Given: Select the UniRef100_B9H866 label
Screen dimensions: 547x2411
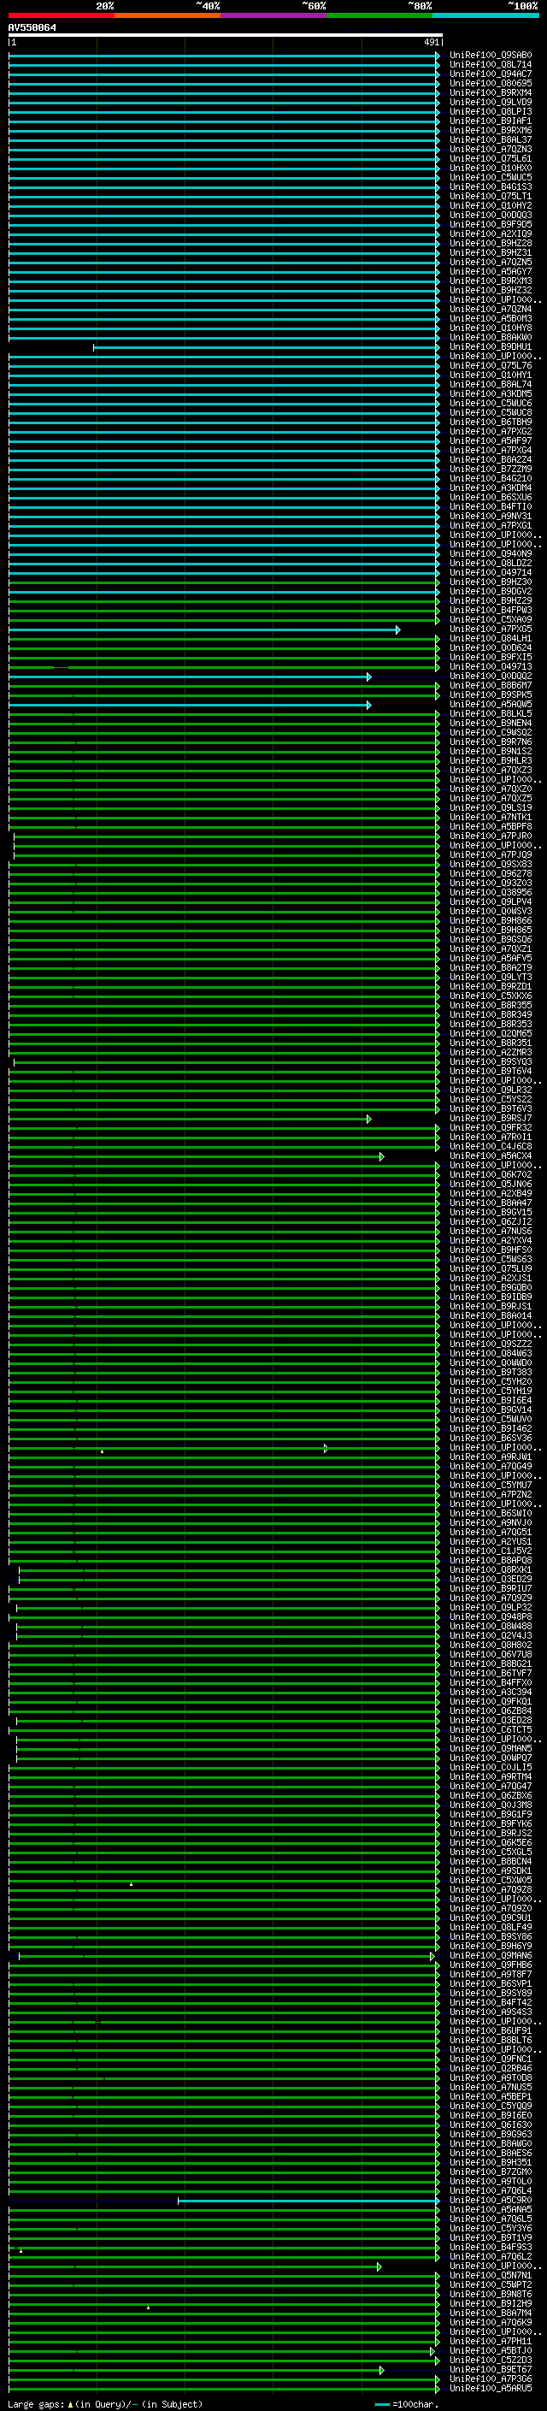Looking at the screenshot, I should click(490, 920).
